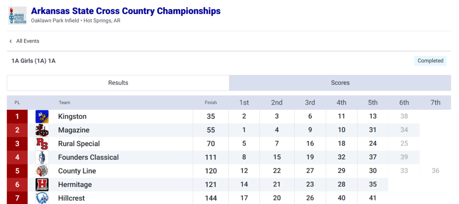This screenshot has height=204, width=459.
Task: Select the Magazine team name
Action: (x=74, y=130)
